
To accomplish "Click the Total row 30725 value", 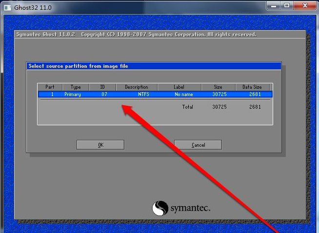I will (x=219, y=107).
